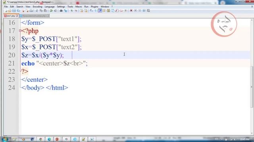Save current recorded macro icon
This screenshot has height=142, width=254.
(148, 11)
